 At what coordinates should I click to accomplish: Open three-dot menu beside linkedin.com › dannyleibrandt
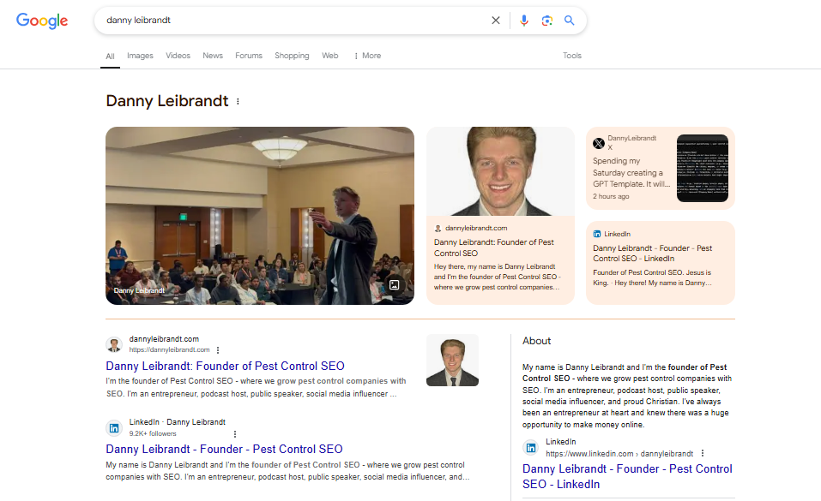(x=702, y=453)
